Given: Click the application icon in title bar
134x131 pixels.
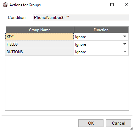Looking at the screenshot, I should 5,5.
